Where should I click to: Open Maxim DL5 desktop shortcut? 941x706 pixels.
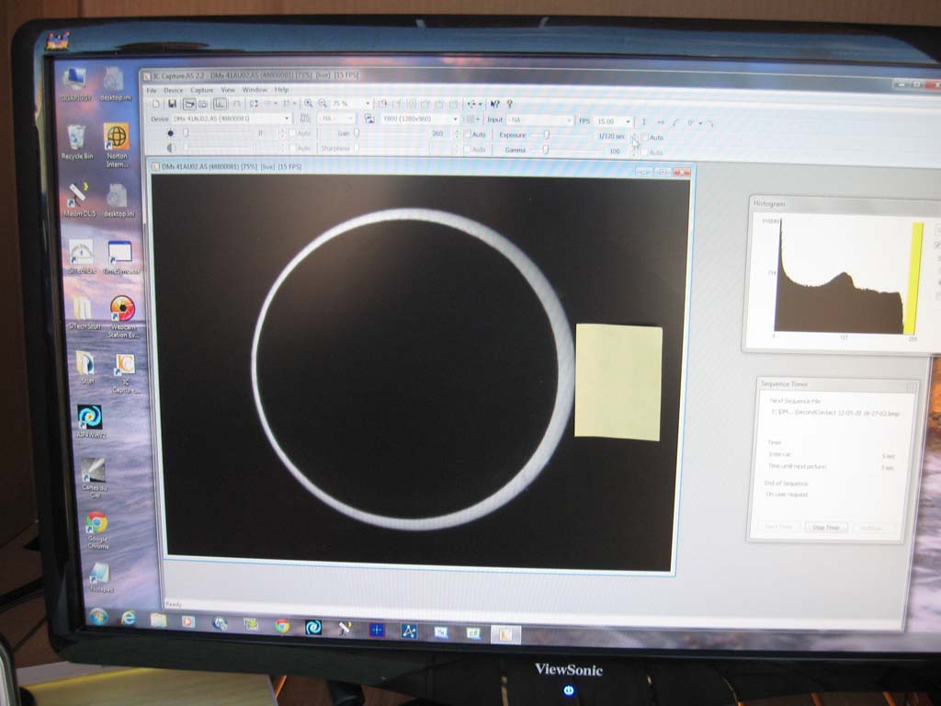pos(79,199)
